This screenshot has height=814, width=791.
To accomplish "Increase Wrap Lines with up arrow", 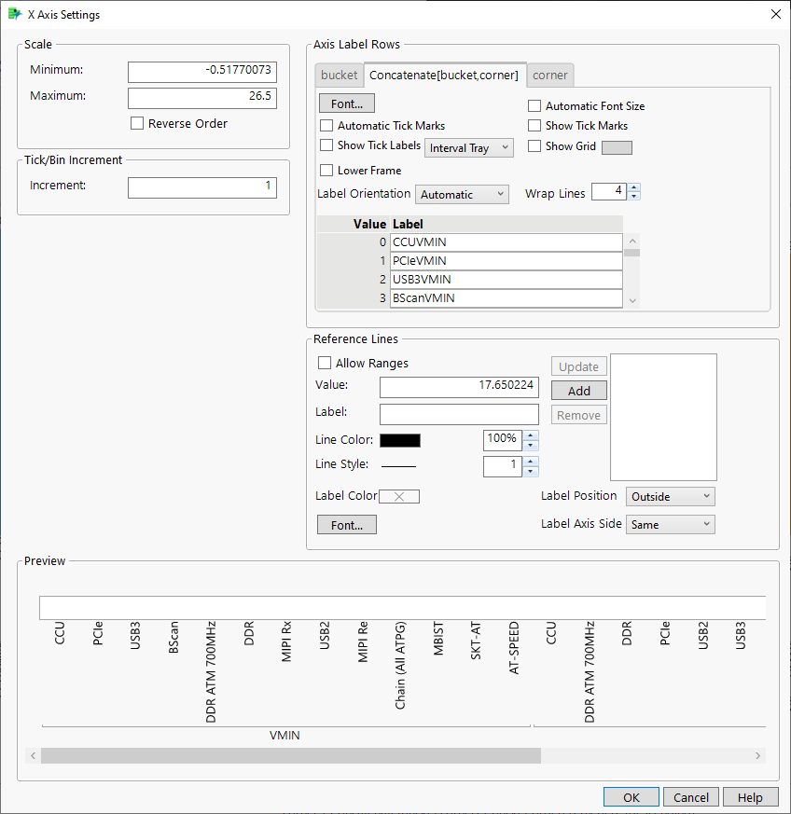I will coord(634,188).
